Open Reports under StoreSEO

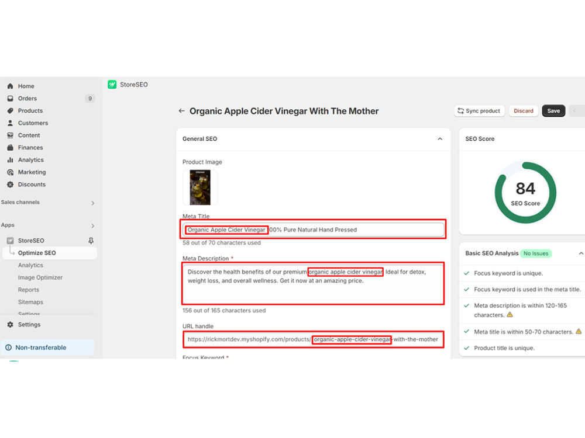[28, 290]
